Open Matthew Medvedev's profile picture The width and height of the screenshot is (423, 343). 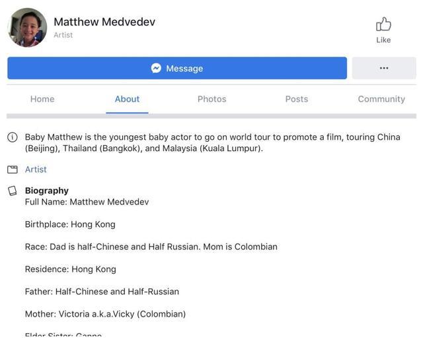(27, 27)
